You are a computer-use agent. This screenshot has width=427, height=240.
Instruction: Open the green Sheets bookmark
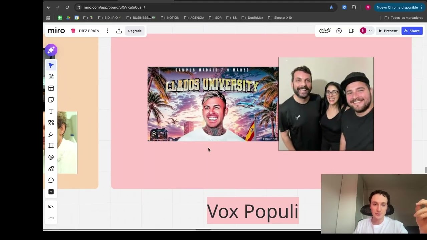point(60,18)
